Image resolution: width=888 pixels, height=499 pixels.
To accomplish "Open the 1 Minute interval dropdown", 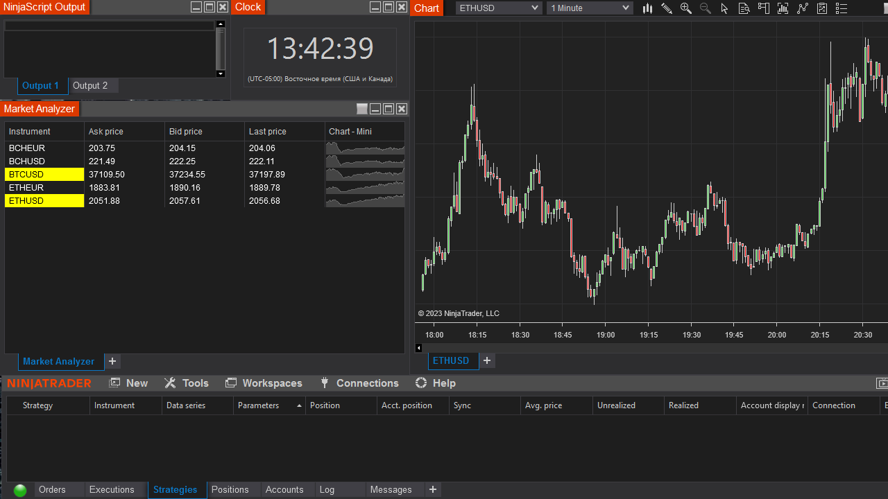I will coord(590,8).
